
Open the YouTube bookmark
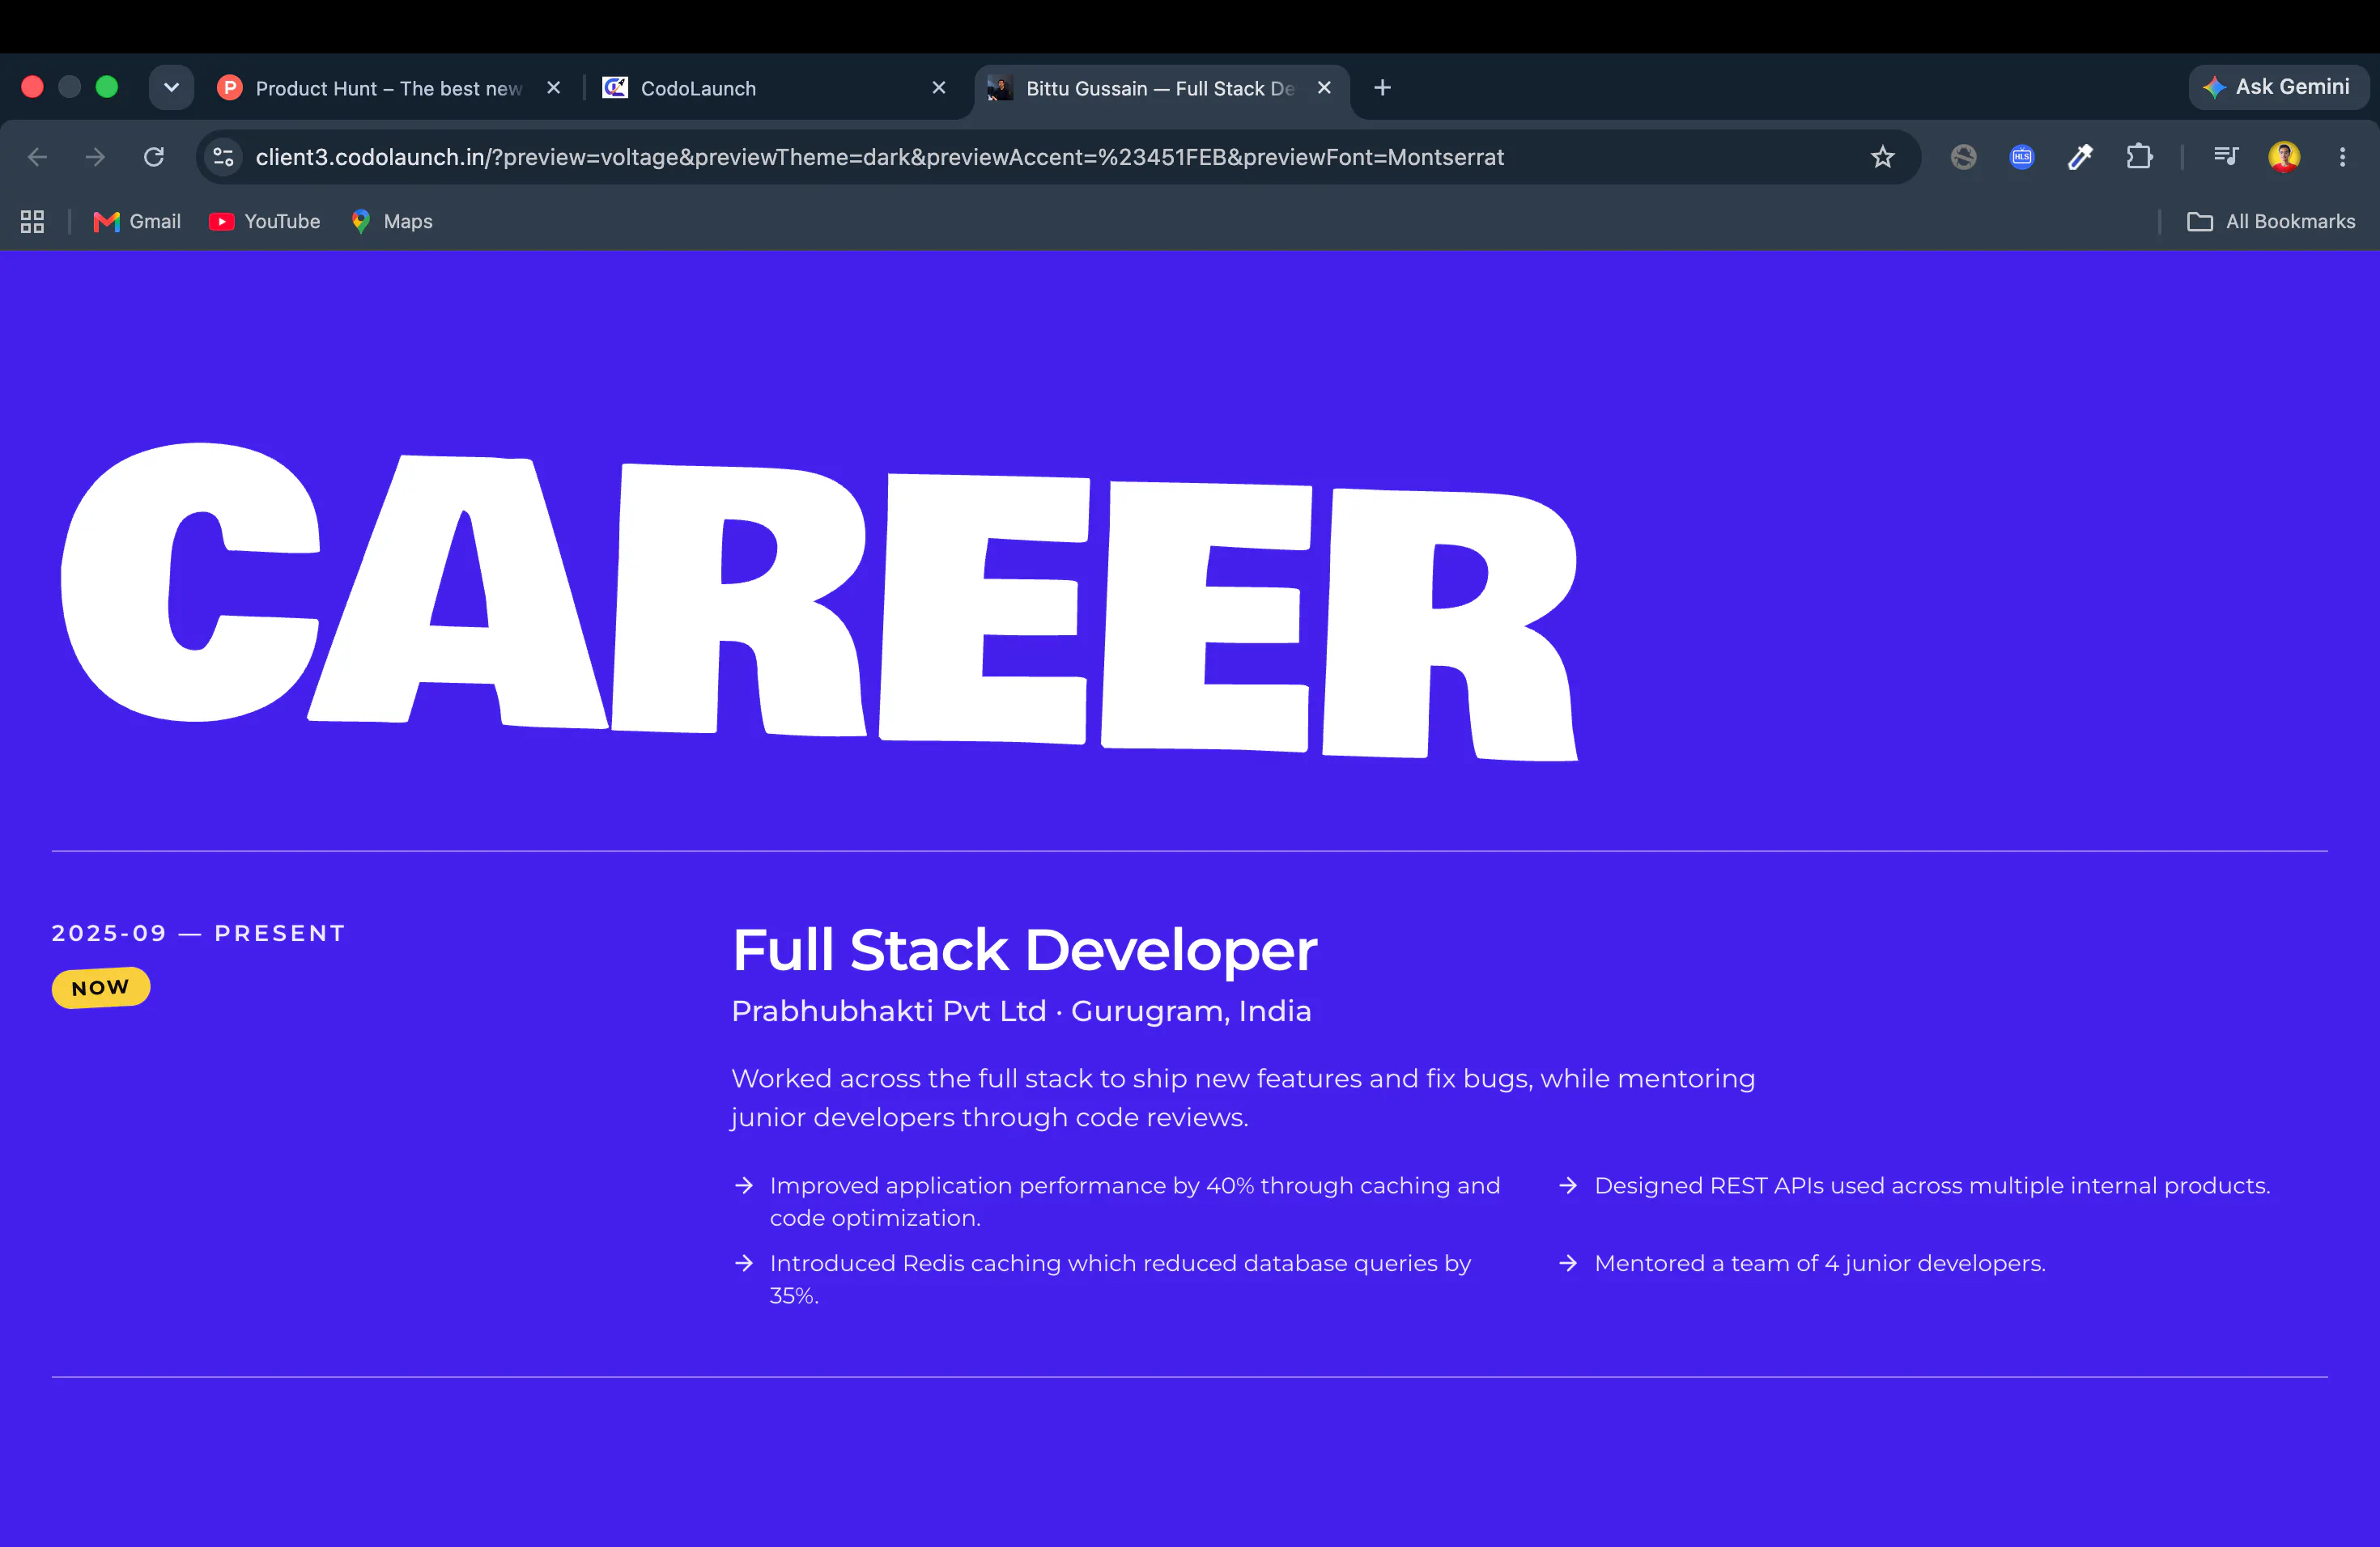click(x=265, y=222)
